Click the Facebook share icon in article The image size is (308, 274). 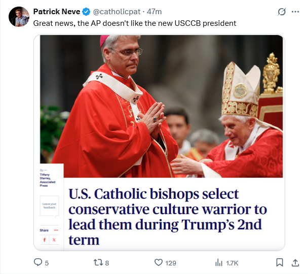coord(45,239)
